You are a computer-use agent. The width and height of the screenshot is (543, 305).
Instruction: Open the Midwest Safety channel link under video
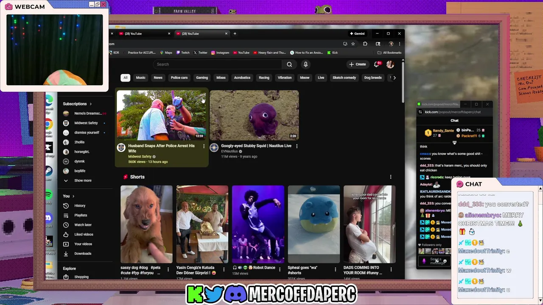[x=140, y=156]
